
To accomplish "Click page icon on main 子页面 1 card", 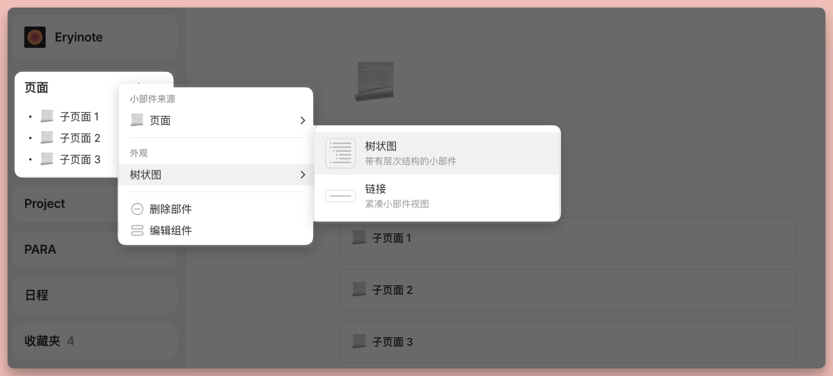I will point(359,237).
